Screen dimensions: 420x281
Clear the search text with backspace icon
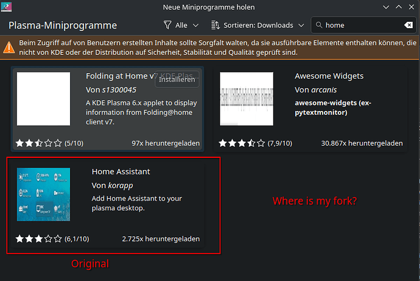point(408,25)
